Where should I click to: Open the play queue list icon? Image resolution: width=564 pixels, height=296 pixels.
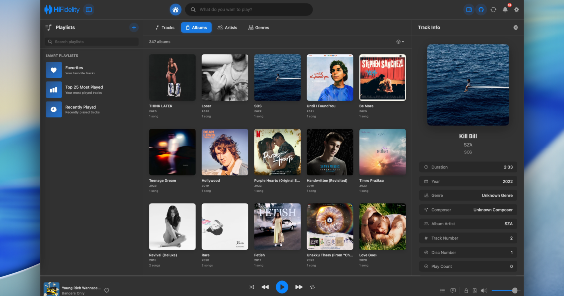(x=442, y=291)
